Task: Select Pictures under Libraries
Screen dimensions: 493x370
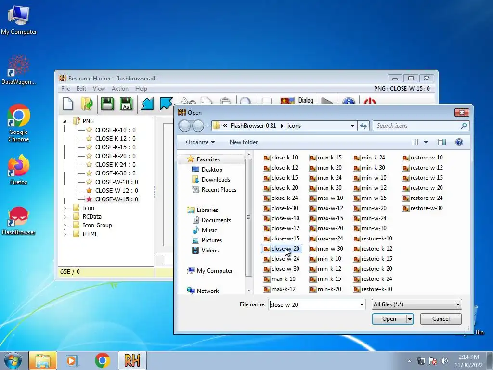Action: [212, 240]
